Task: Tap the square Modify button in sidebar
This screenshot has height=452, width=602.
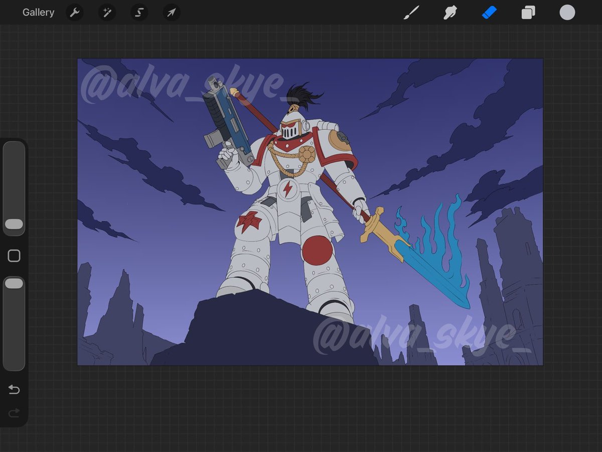Action: [x=14, y=256]
